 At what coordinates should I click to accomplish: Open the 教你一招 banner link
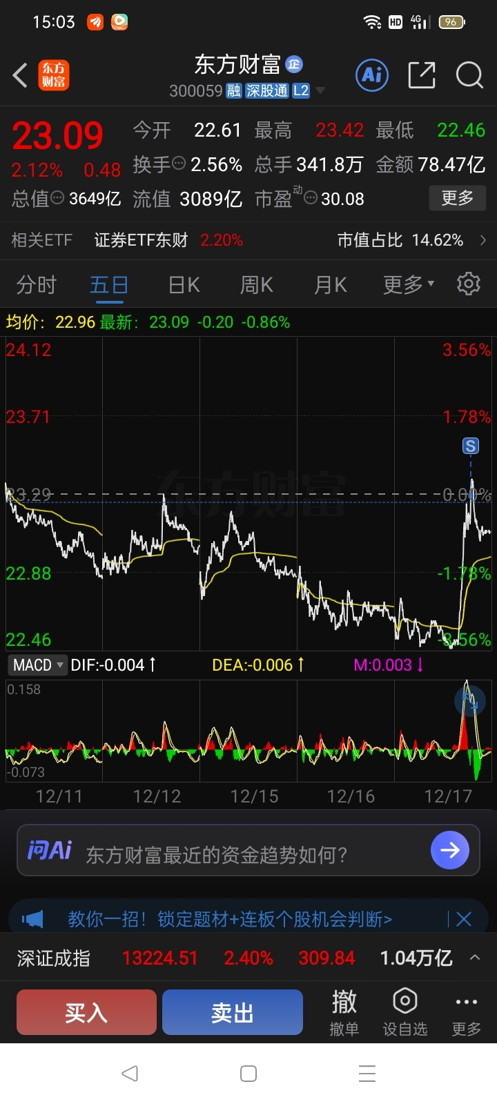(x=230, y=919)
